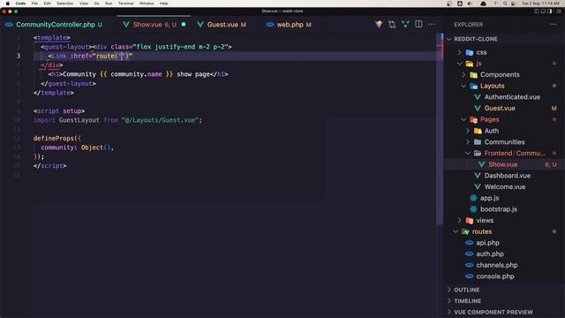
Task: Click date and time in menu bar
Action: 540,4
